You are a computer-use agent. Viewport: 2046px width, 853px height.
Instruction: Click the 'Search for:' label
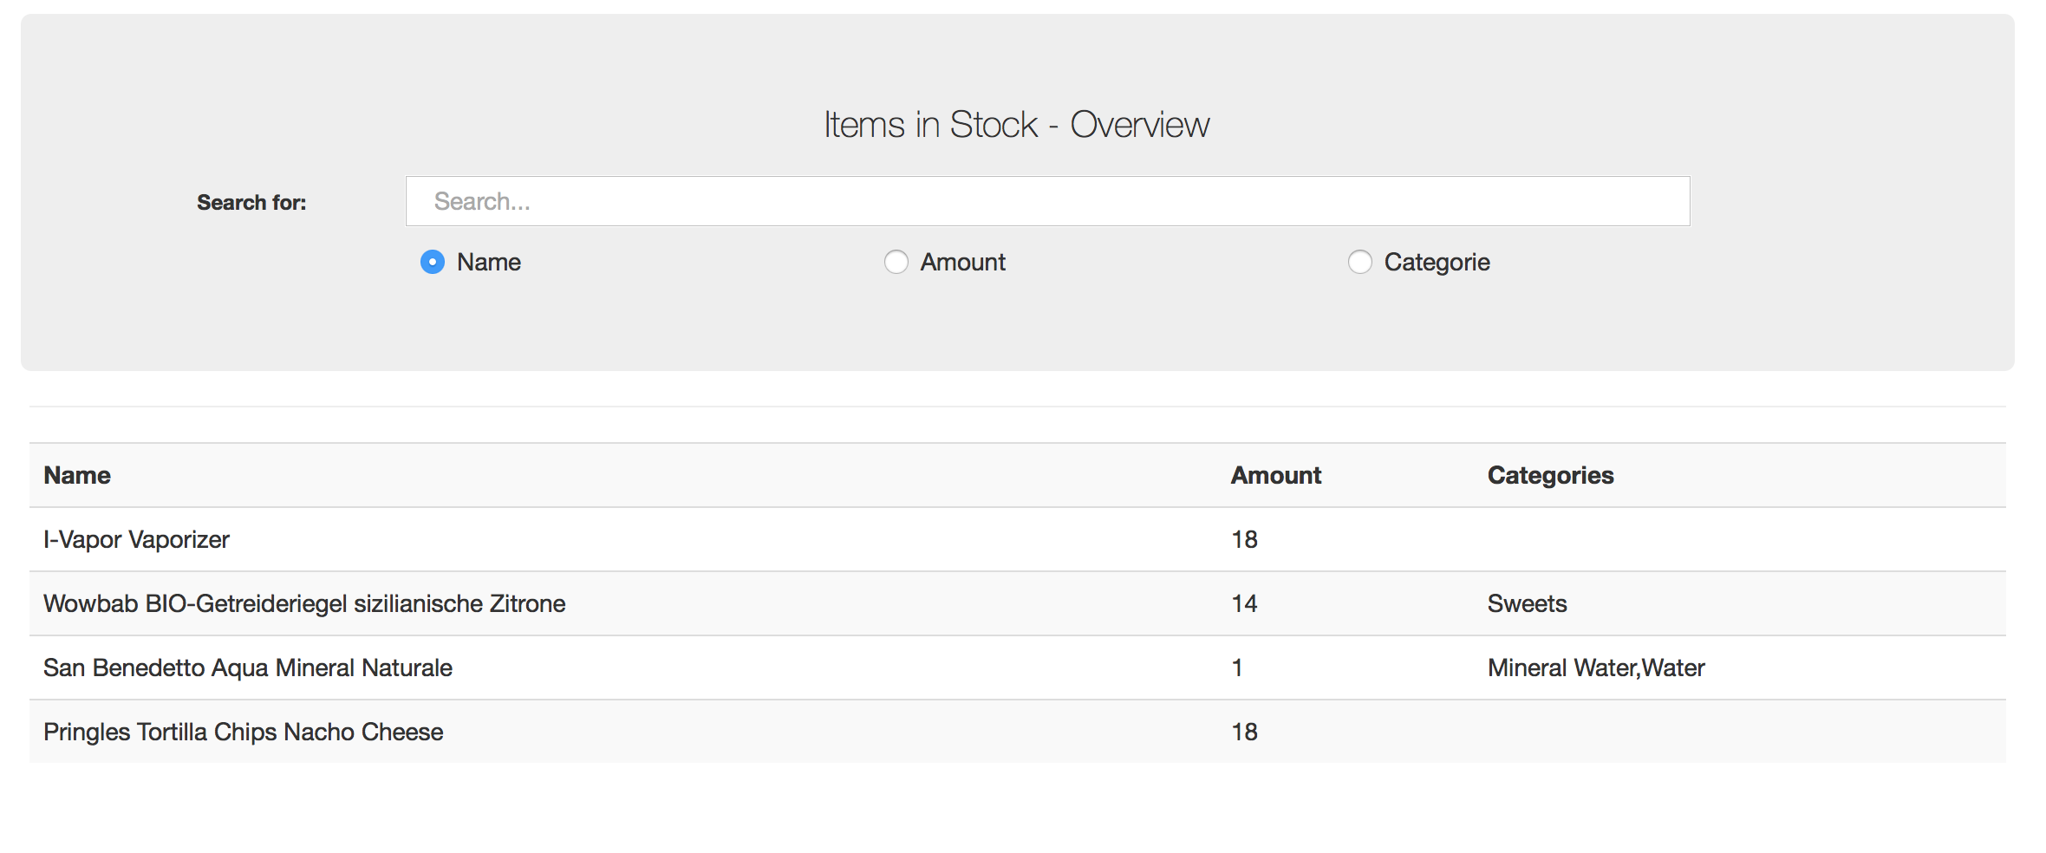click(251, 202)
